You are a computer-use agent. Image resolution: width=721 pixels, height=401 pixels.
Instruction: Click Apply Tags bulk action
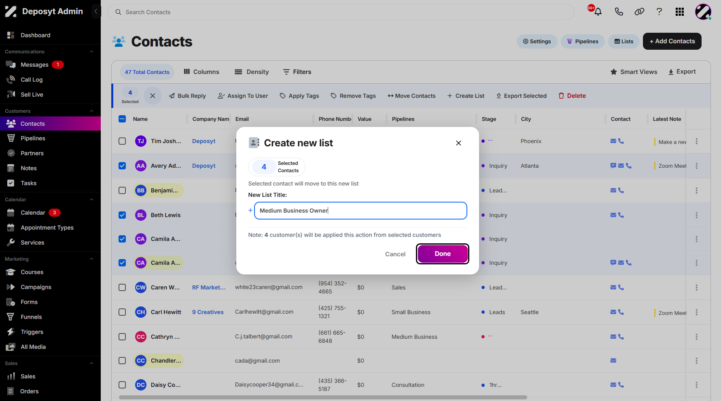[x=299, y=96]
